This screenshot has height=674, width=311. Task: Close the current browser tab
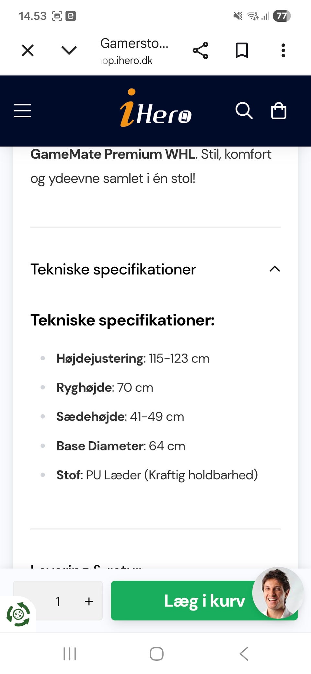(28, 50)
